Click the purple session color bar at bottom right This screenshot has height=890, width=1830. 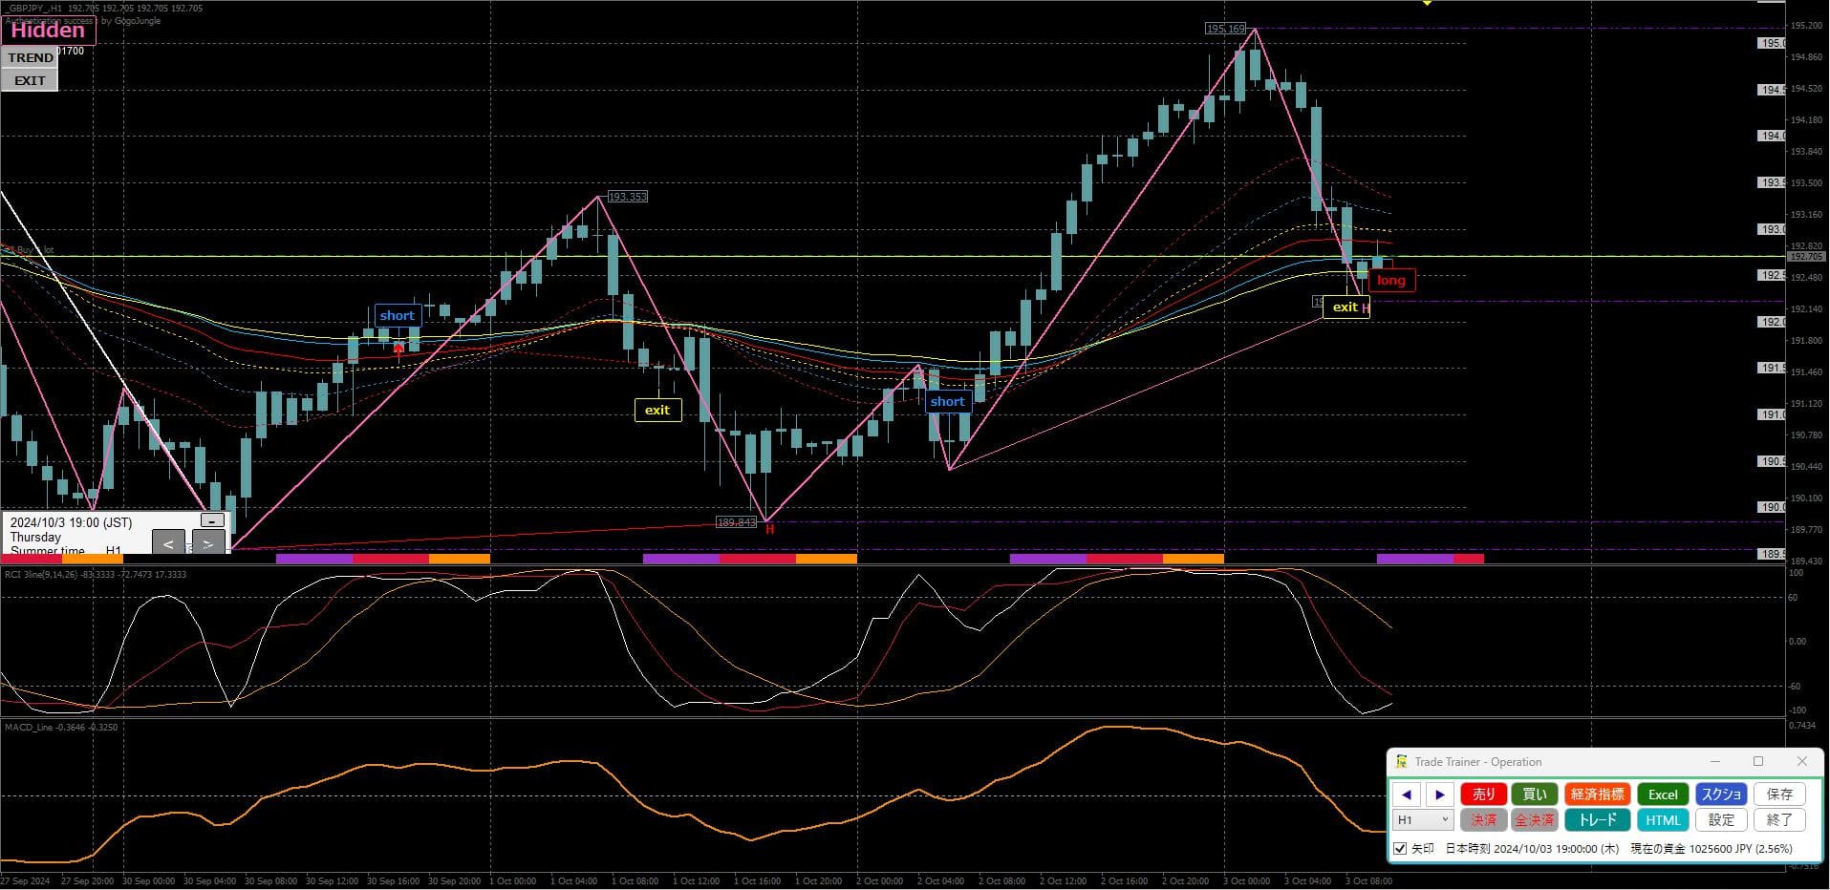(1414, 559)
